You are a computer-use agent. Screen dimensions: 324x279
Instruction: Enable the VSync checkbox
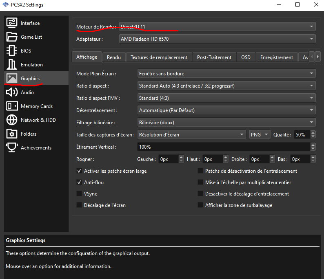pos(79,193)
